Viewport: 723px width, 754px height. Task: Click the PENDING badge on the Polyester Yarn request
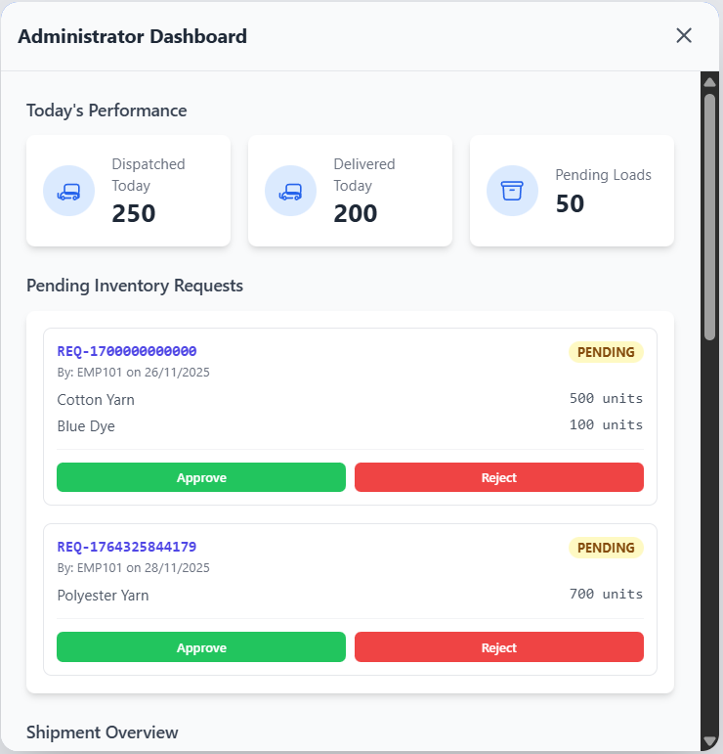(x=606, y=548)
